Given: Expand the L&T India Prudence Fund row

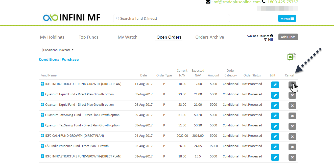Looking at the screenshot, I should 42,146.
